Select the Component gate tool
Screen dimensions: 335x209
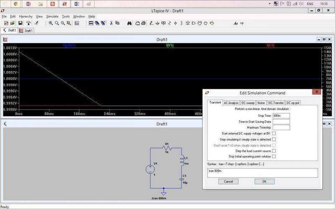(193, 23)
